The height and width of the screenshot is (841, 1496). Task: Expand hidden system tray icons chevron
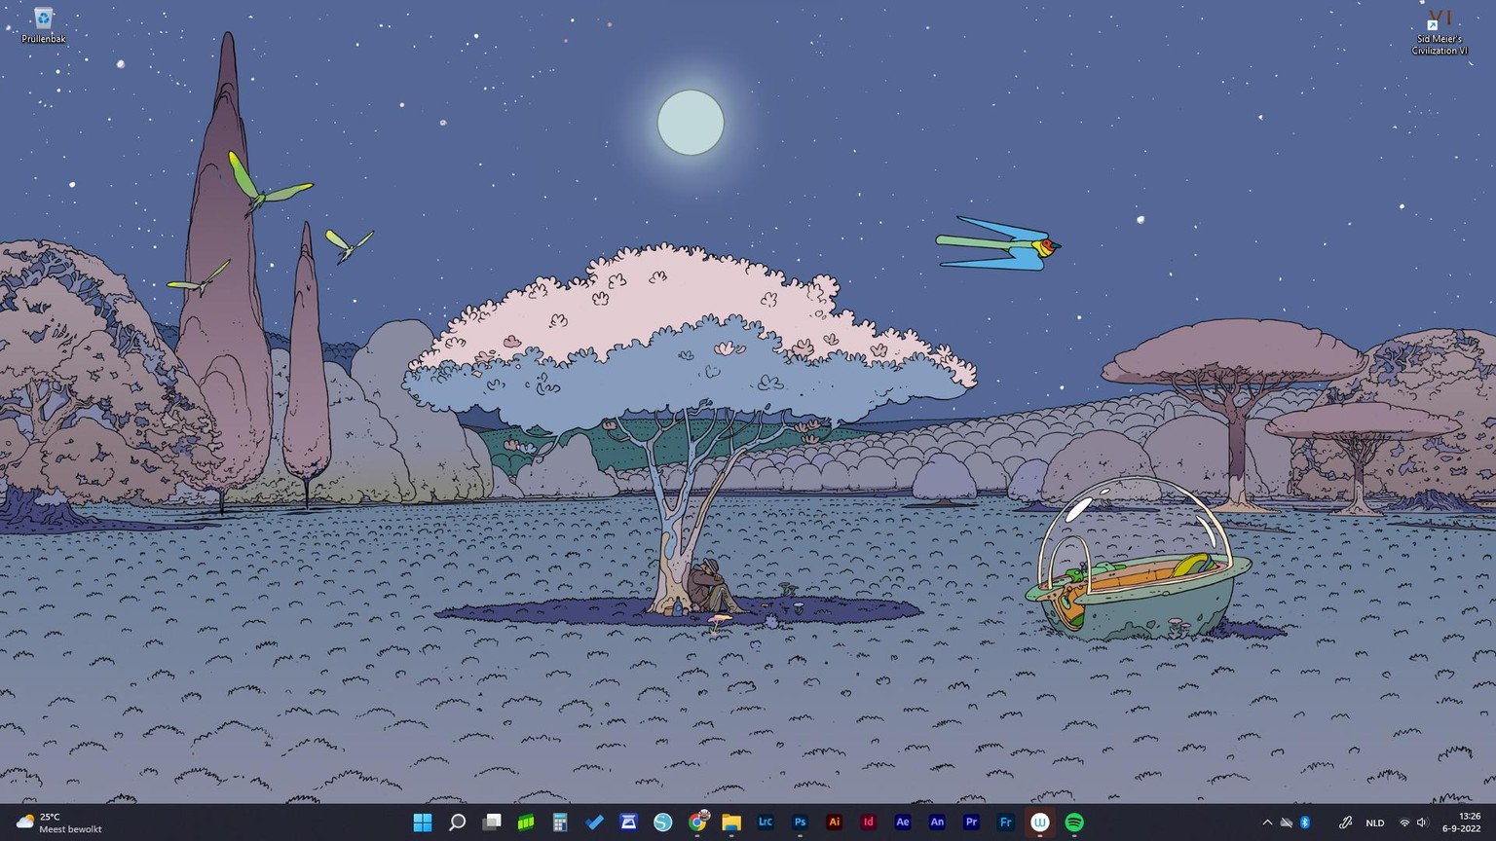tap(1267, 823)
